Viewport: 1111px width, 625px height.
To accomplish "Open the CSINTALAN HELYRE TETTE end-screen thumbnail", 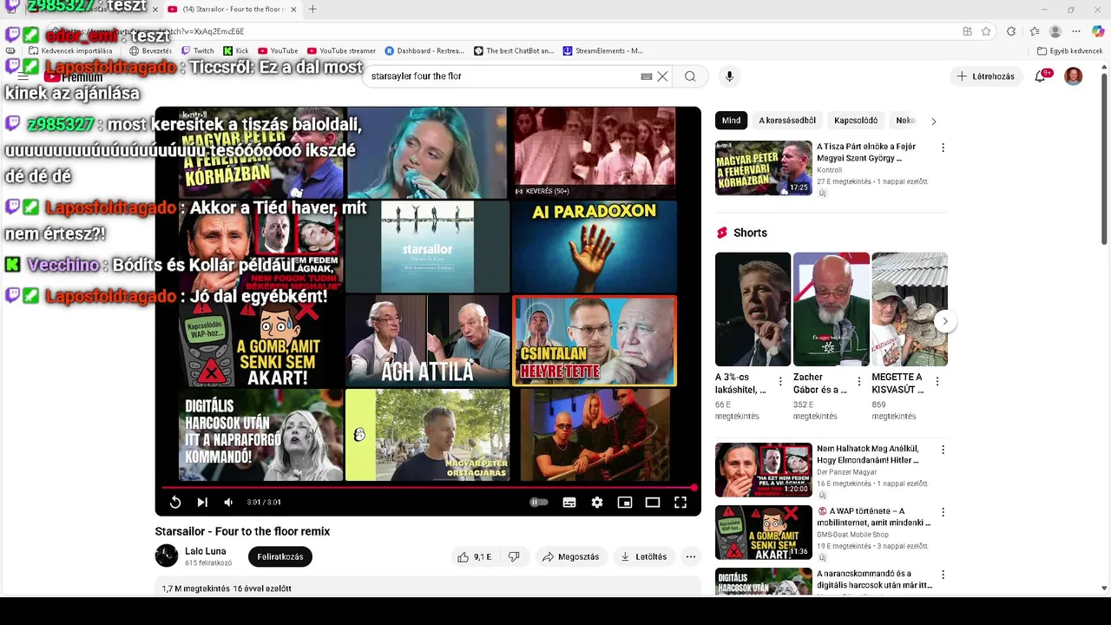I will [x=595, y=340].
